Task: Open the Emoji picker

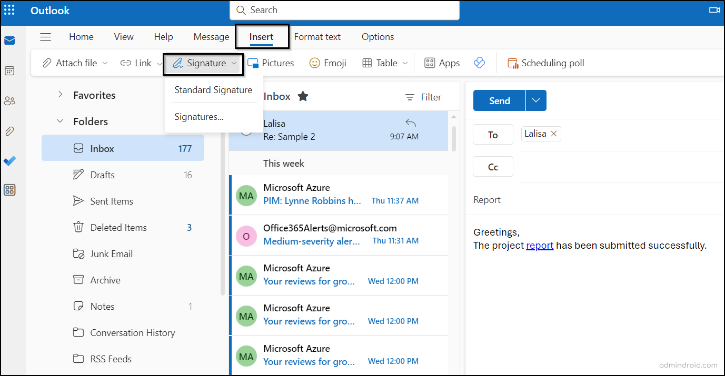Action: tap(327, 63)
